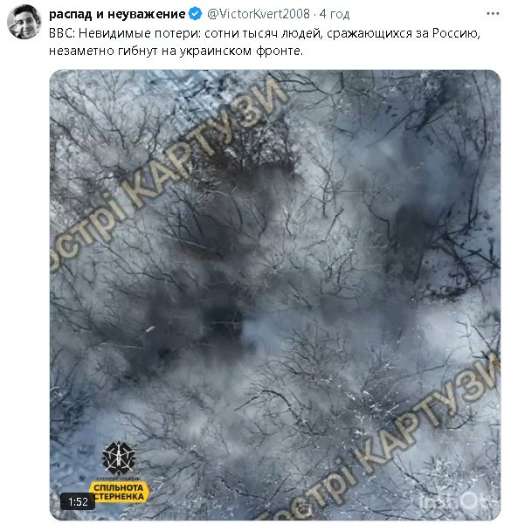511x524 pixels.
Task: Click the 1:52 video duration badge
Action: coord(78,501)
